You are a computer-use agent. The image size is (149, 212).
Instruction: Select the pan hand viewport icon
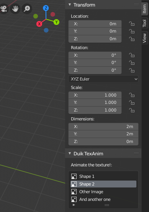click(15, 9)
